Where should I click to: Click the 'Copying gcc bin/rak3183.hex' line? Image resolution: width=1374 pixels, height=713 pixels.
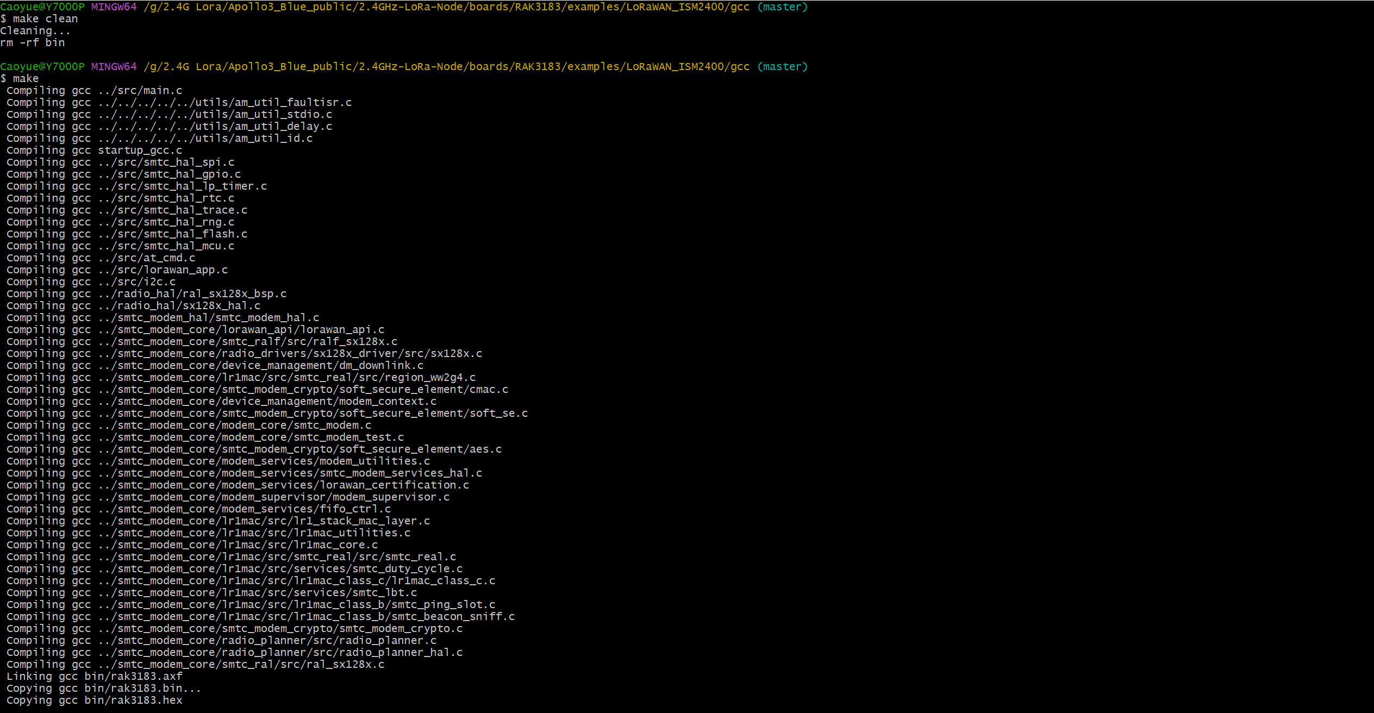click(94, 701)
